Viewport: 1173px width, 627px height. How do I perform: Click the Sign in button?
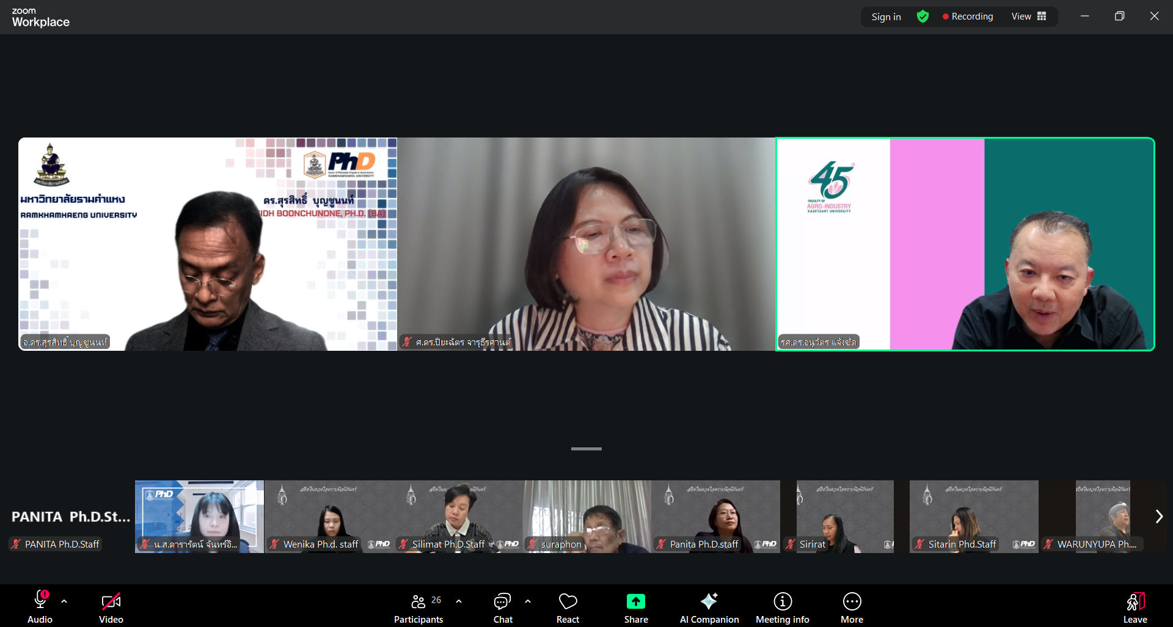point(886,16)
